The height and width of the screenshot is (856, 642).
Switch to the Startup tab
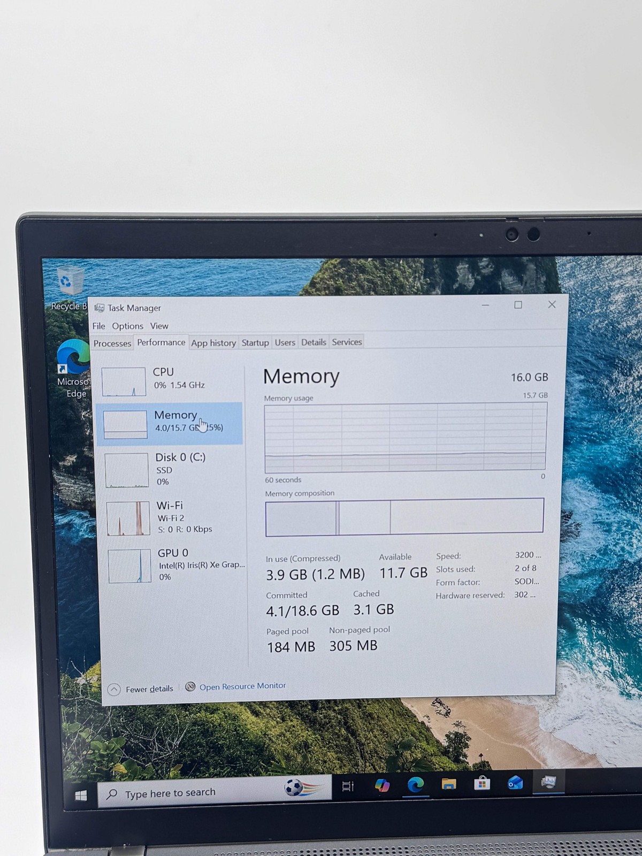[255, 342]
